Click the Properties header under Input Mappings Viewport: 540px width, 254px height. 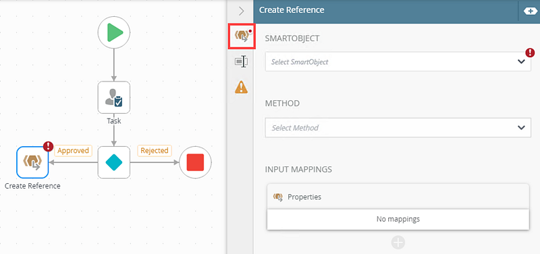[x=398, y=197]
